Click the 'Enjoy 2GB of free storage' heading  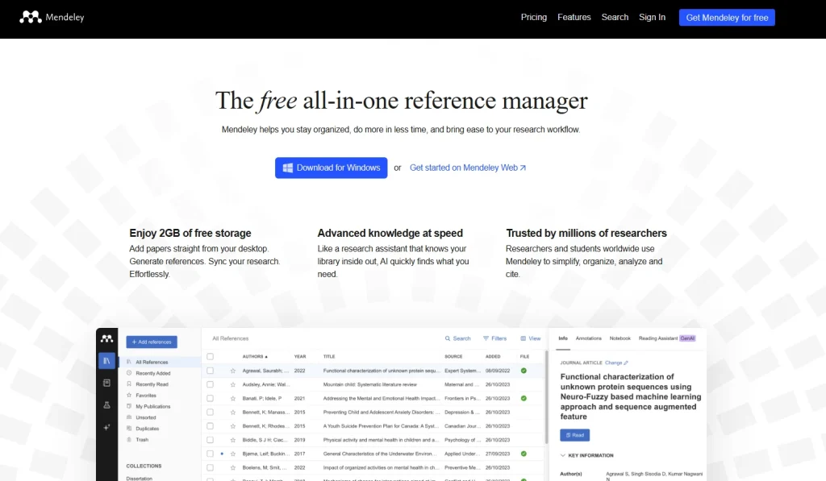click(x=190, y=233)
